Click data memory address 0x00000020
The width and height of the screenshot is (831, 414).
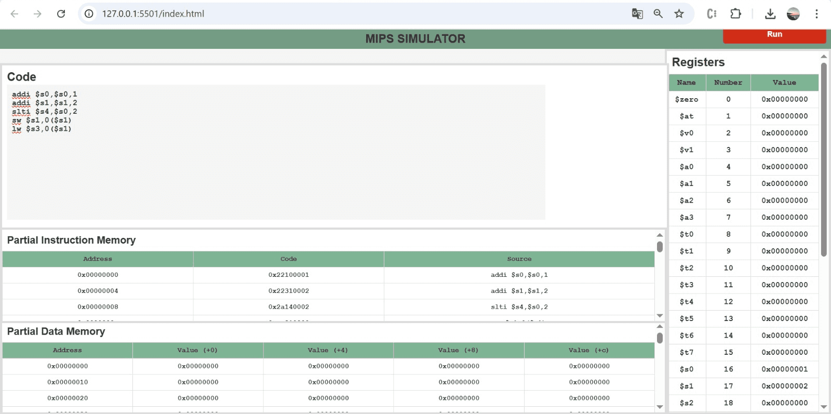pyautogui.click(x=68, y=398)
